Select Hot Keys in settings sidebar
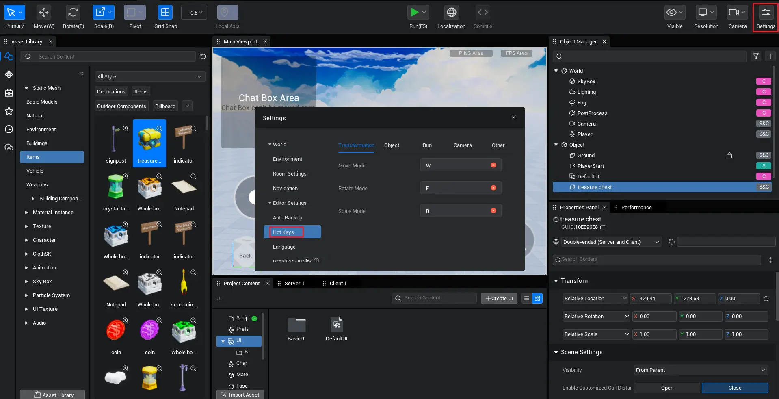779x399 pixels. click(x=292, y=232)
